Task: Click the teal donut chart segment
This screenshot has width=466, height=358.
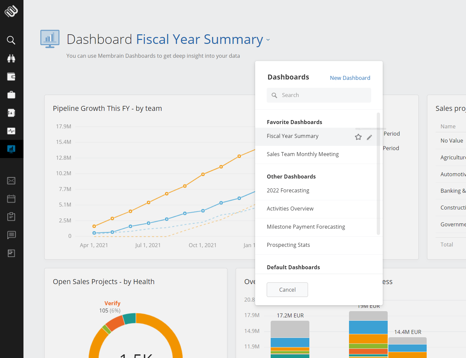Action: tap(130, 318)
